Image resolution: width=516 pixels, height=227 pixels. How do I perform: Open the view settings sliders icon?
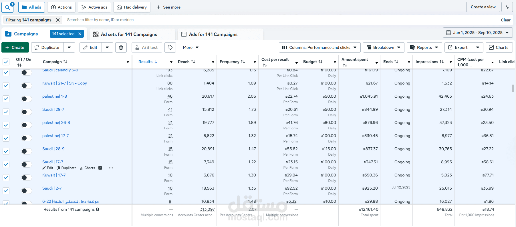[507, 7]
